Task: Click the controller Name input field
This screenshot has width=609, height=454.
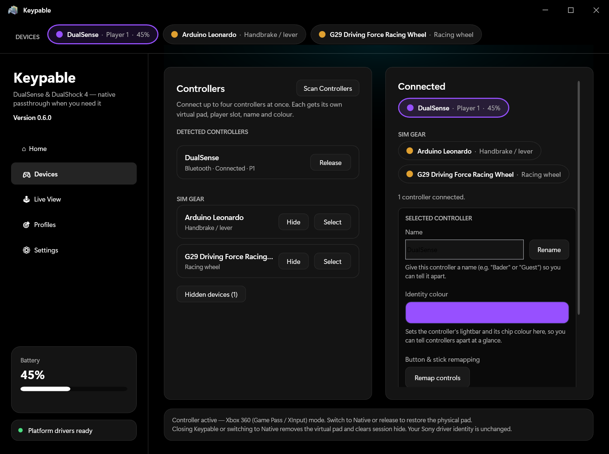Action: [464, 250]
